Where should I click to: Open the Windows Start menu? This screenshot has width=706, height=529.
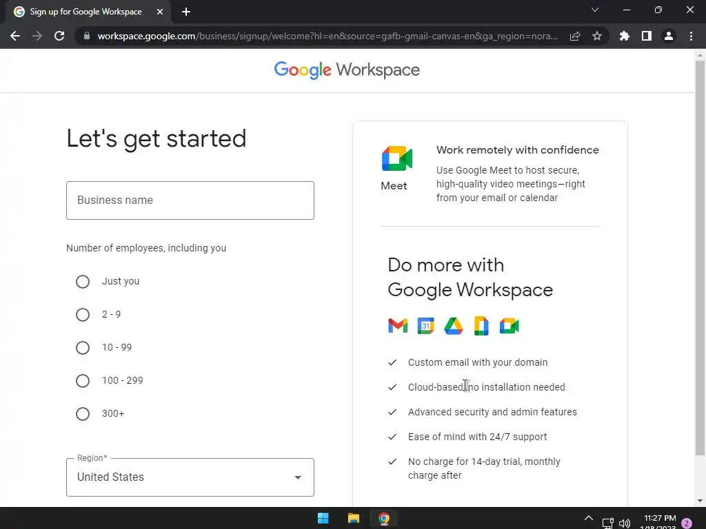click(x=323, y=518)
